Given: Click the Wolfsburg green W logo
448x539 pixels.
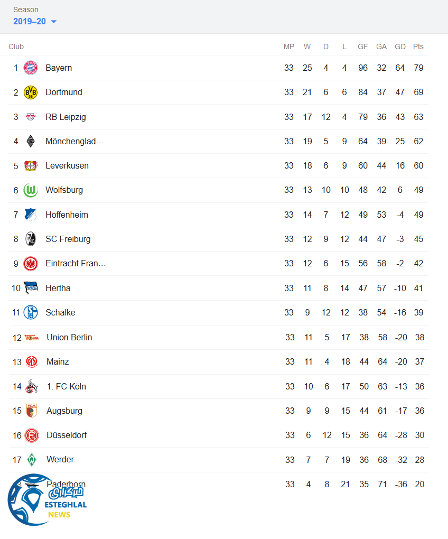Looking at the screenshot, I should tap(31, 190).
